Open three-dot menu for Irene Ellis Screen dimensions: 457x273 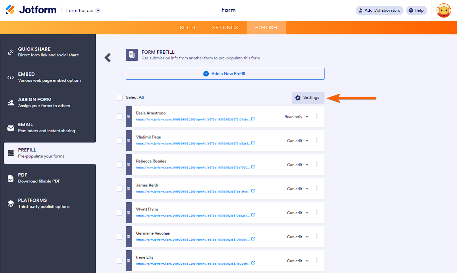(x=317, y=261)
